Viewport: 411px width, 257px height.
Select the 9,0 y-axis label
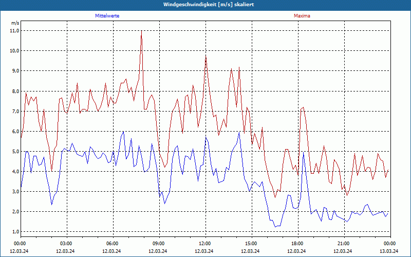(x=16, y=71)
